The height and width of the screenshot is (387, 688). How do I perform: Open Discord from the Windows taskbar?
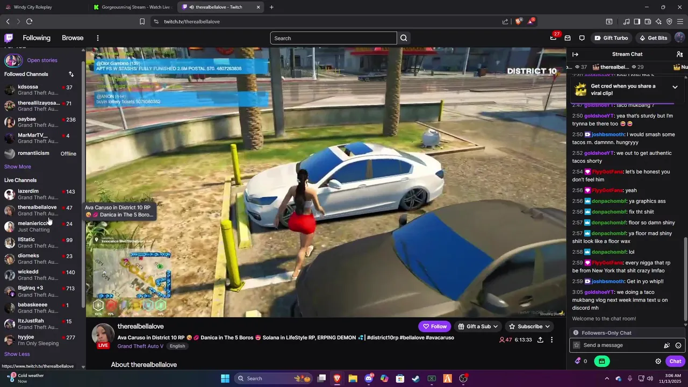click(369, 378)
